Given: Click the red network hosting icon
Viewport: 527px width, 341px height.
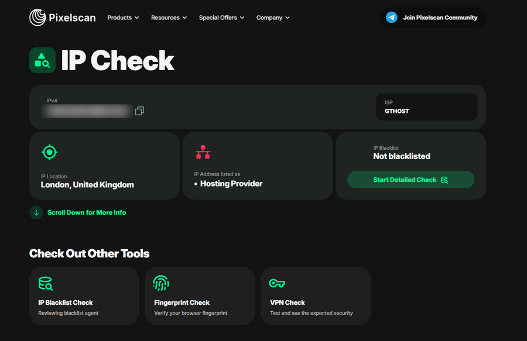Looking at the screenshot, I should pyautogui.click(x=203, y=153).
